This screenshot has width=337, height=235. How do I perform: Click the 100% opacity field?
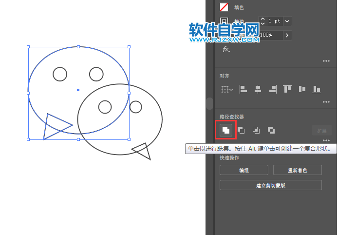271,35
